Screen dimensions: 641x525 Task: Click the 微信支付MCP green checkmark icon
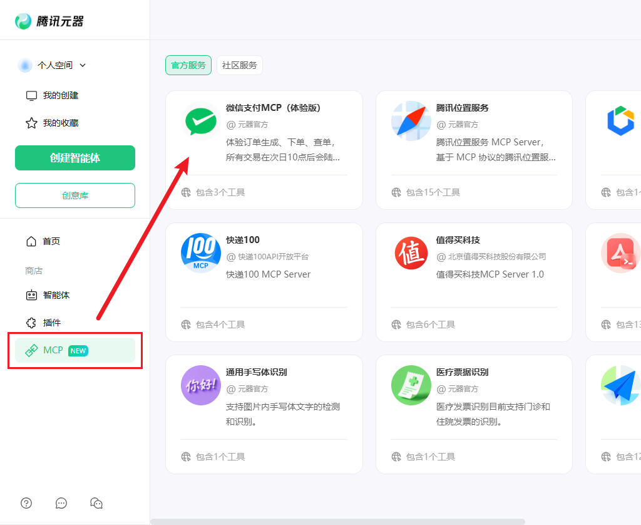pos(201,121)
